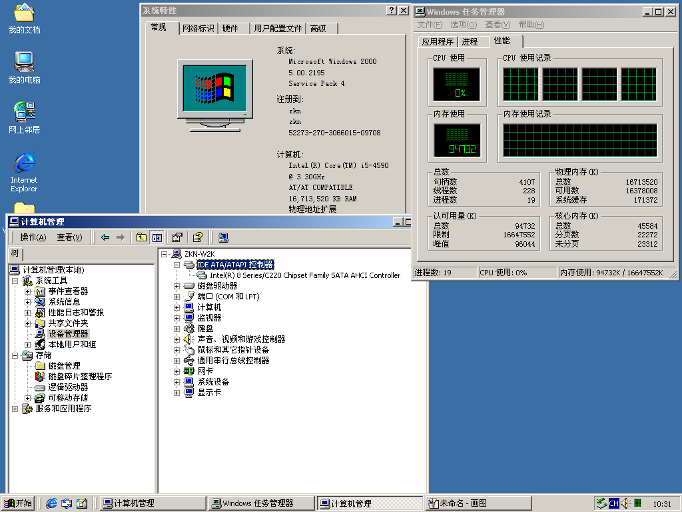The width and height of the screenshot is (682, 512).
Task: Open the 操作(A) menu in Computer Management
Action: (33, 237)
